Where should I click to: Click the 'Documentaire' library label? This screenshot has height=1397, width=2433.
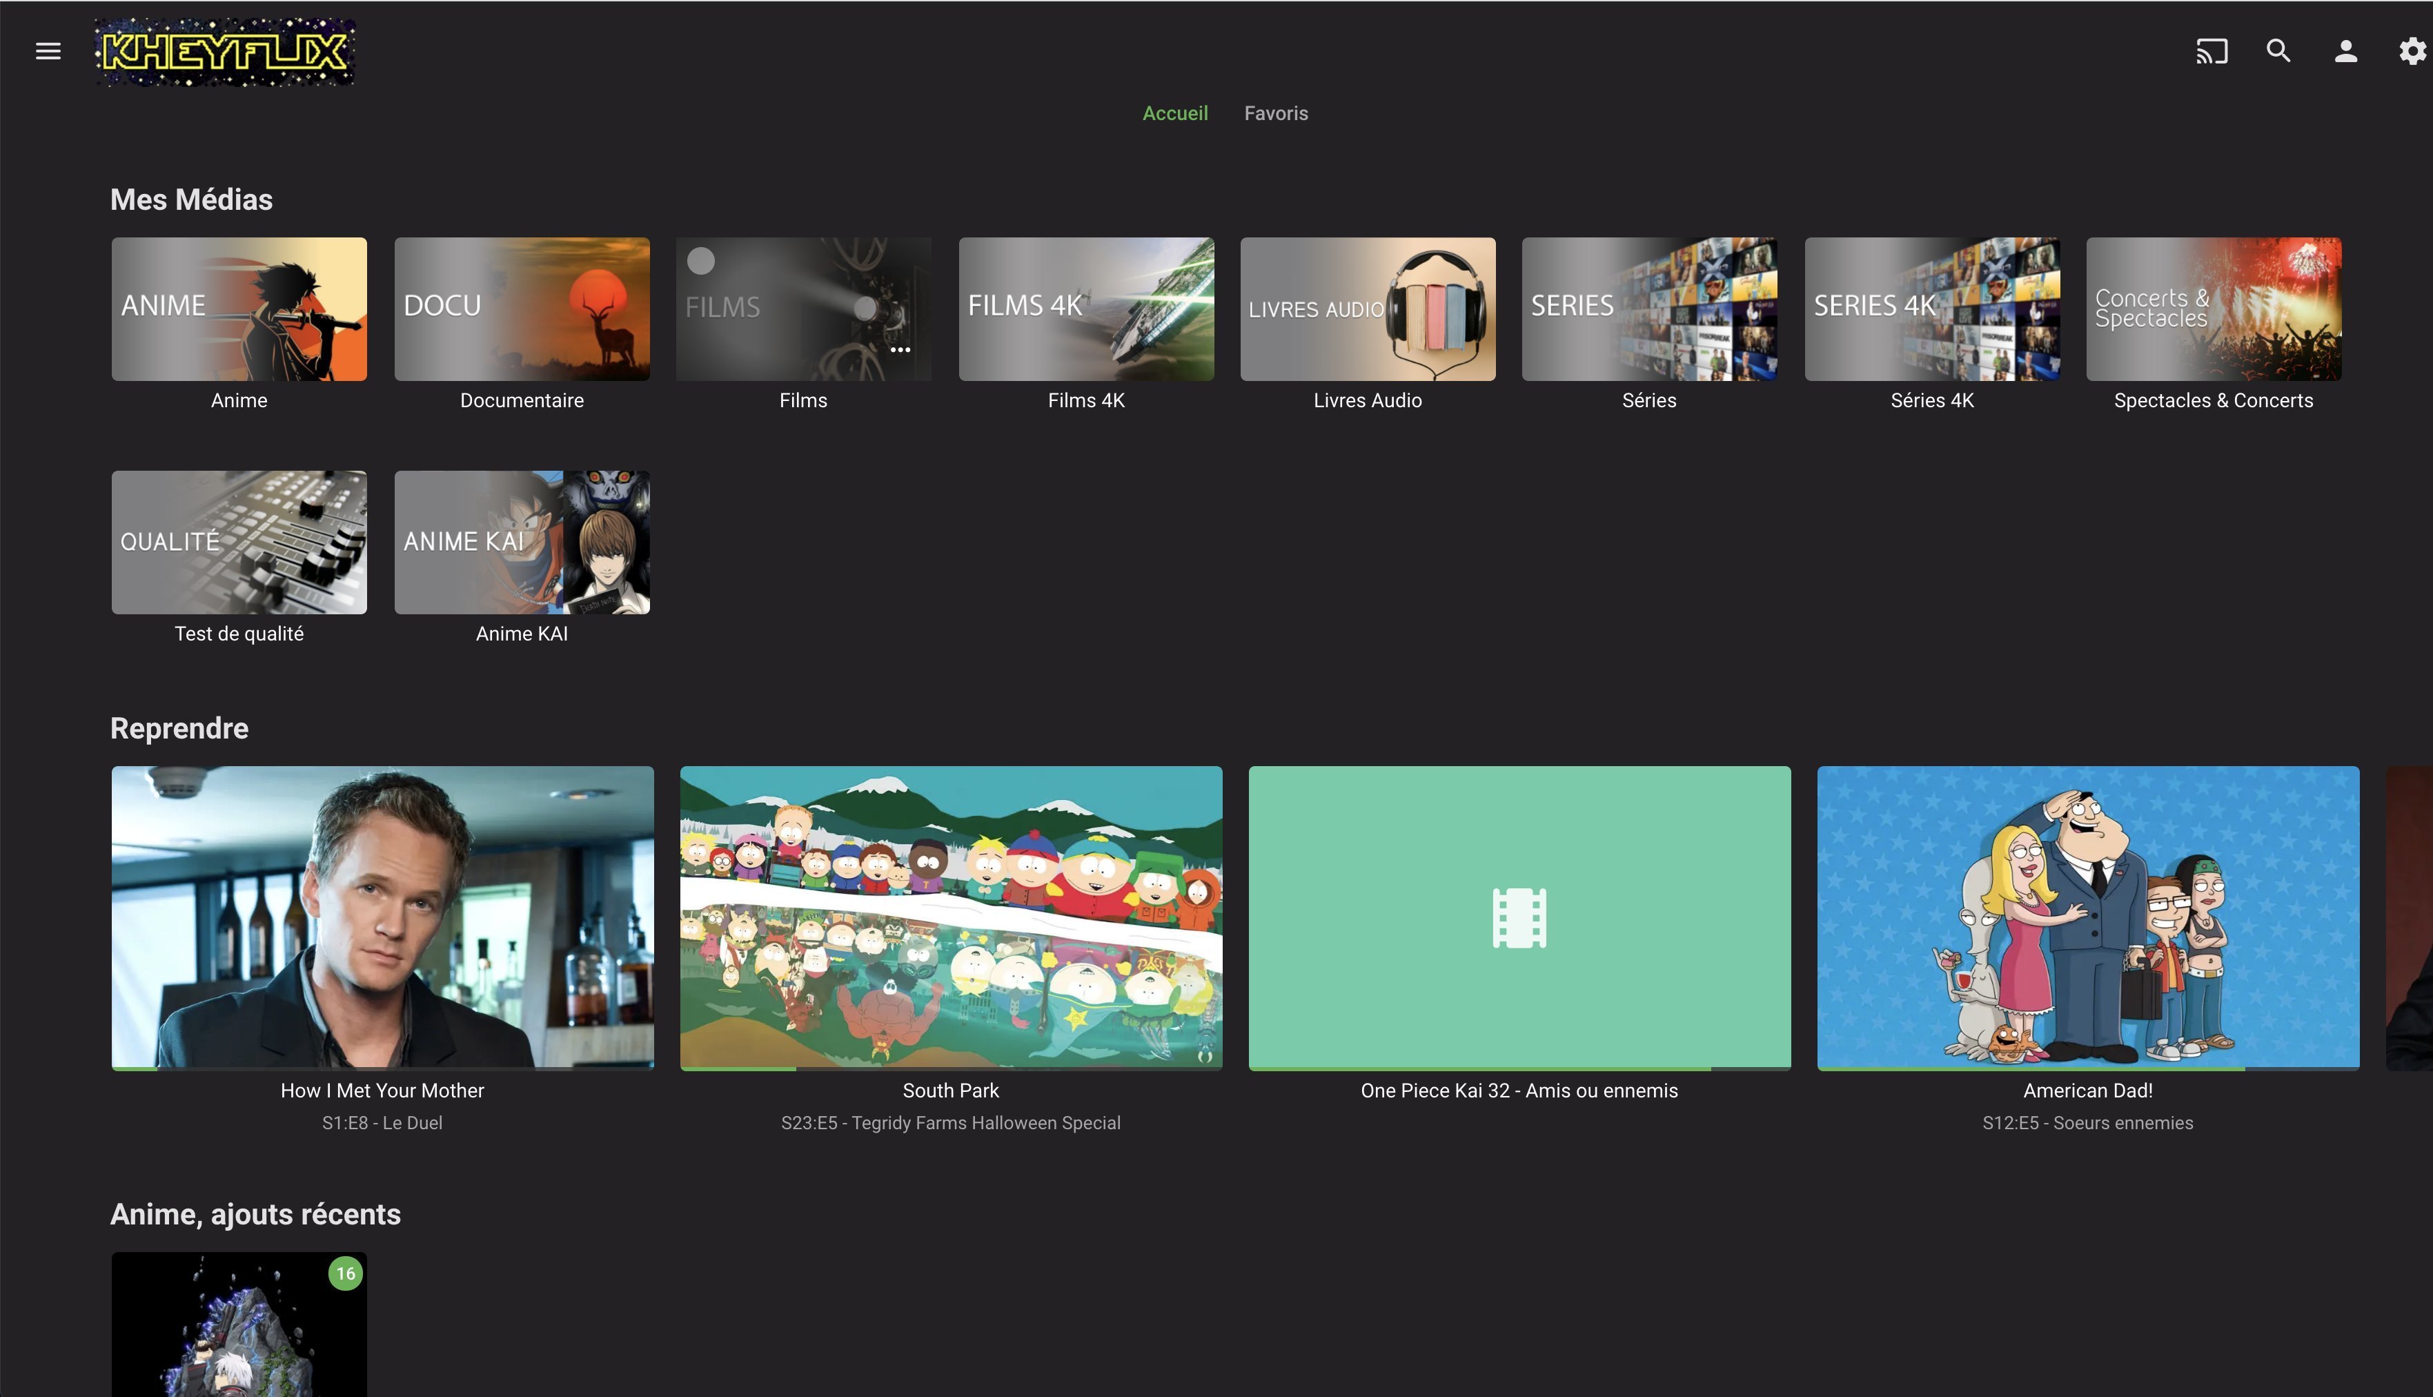pyautogui.click(x=522, y=400)
